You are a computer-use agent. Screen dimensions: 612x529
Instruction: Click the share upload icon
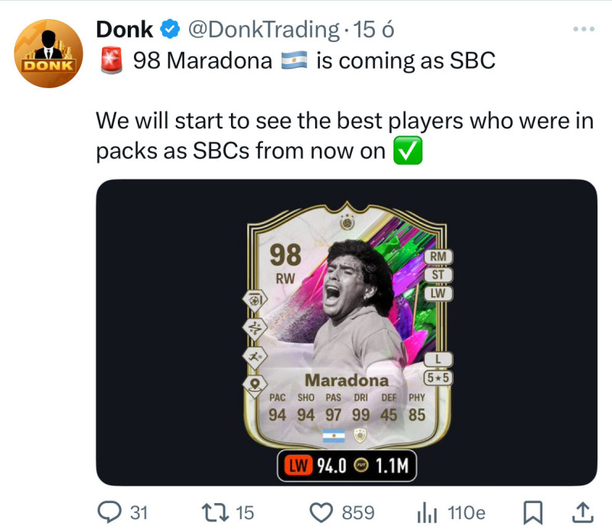[582, 513]
